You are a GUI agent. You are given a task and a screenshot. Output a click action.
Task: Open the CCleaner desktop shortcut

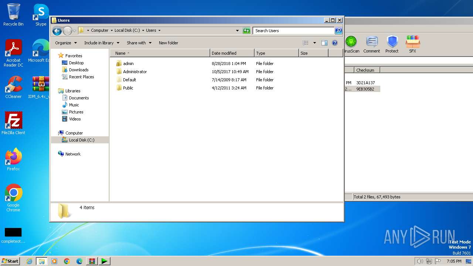click(13, 87)
